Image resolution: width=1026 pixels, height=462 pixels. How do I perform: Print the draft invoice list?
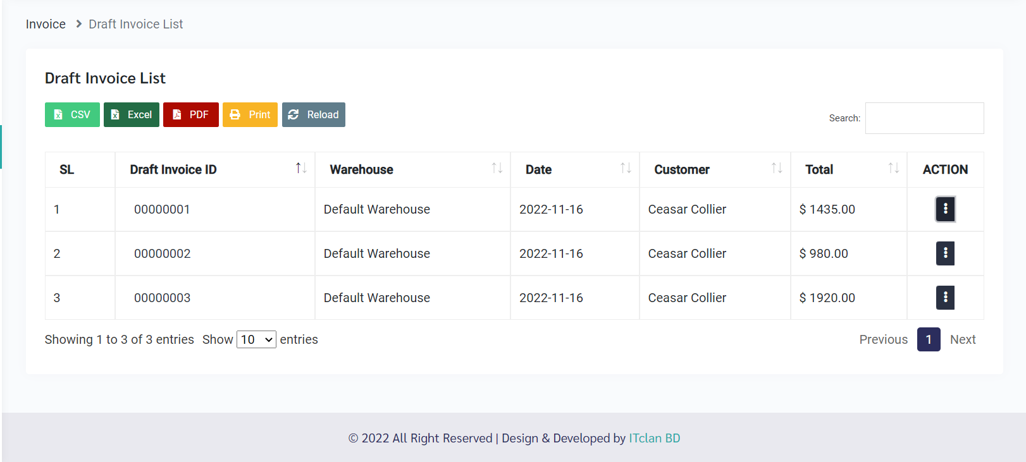pos(250,114)
